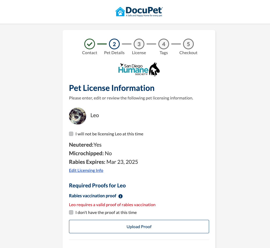Select step 2 Pet Details circle
The height and width of the screenshot is (248, 270).
point(114,44)
